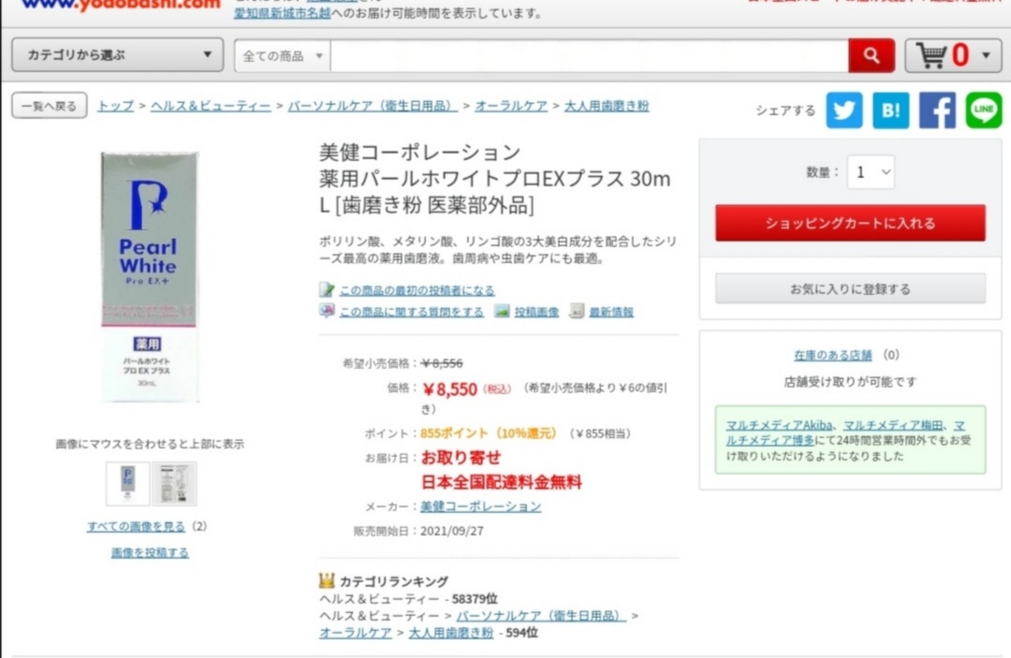1011x658 pixels.
Task: Open the ranking 大人用歯磨き粉 link
Action: (450, 633)
